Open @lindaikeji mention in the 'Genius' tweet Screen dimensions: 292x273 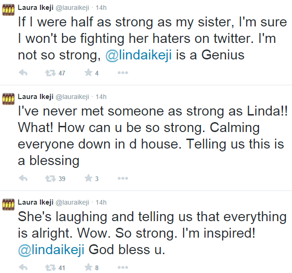[x=138, y=55]
